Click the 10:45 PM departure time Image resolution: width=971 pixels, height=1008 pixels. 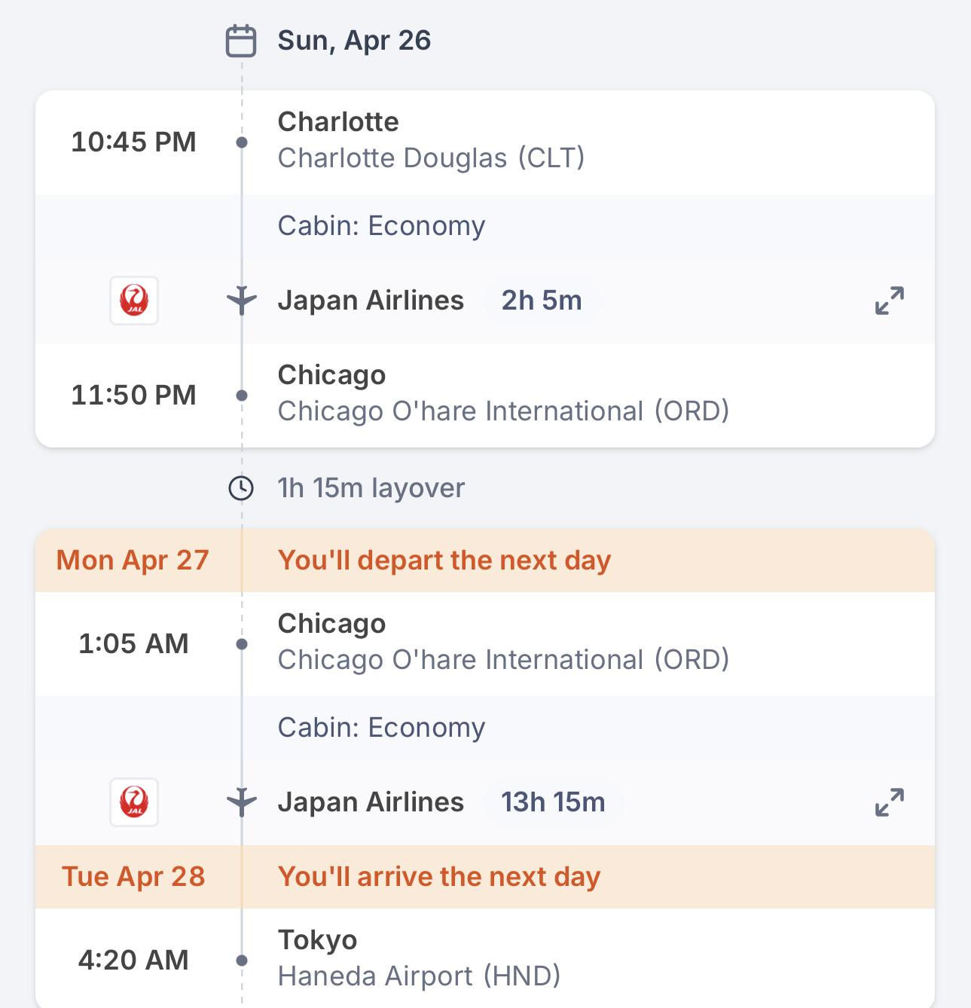(133, 142)
